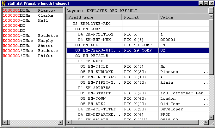Click the layout stepper down arrow
215x128 pixels.
(211, 12)
